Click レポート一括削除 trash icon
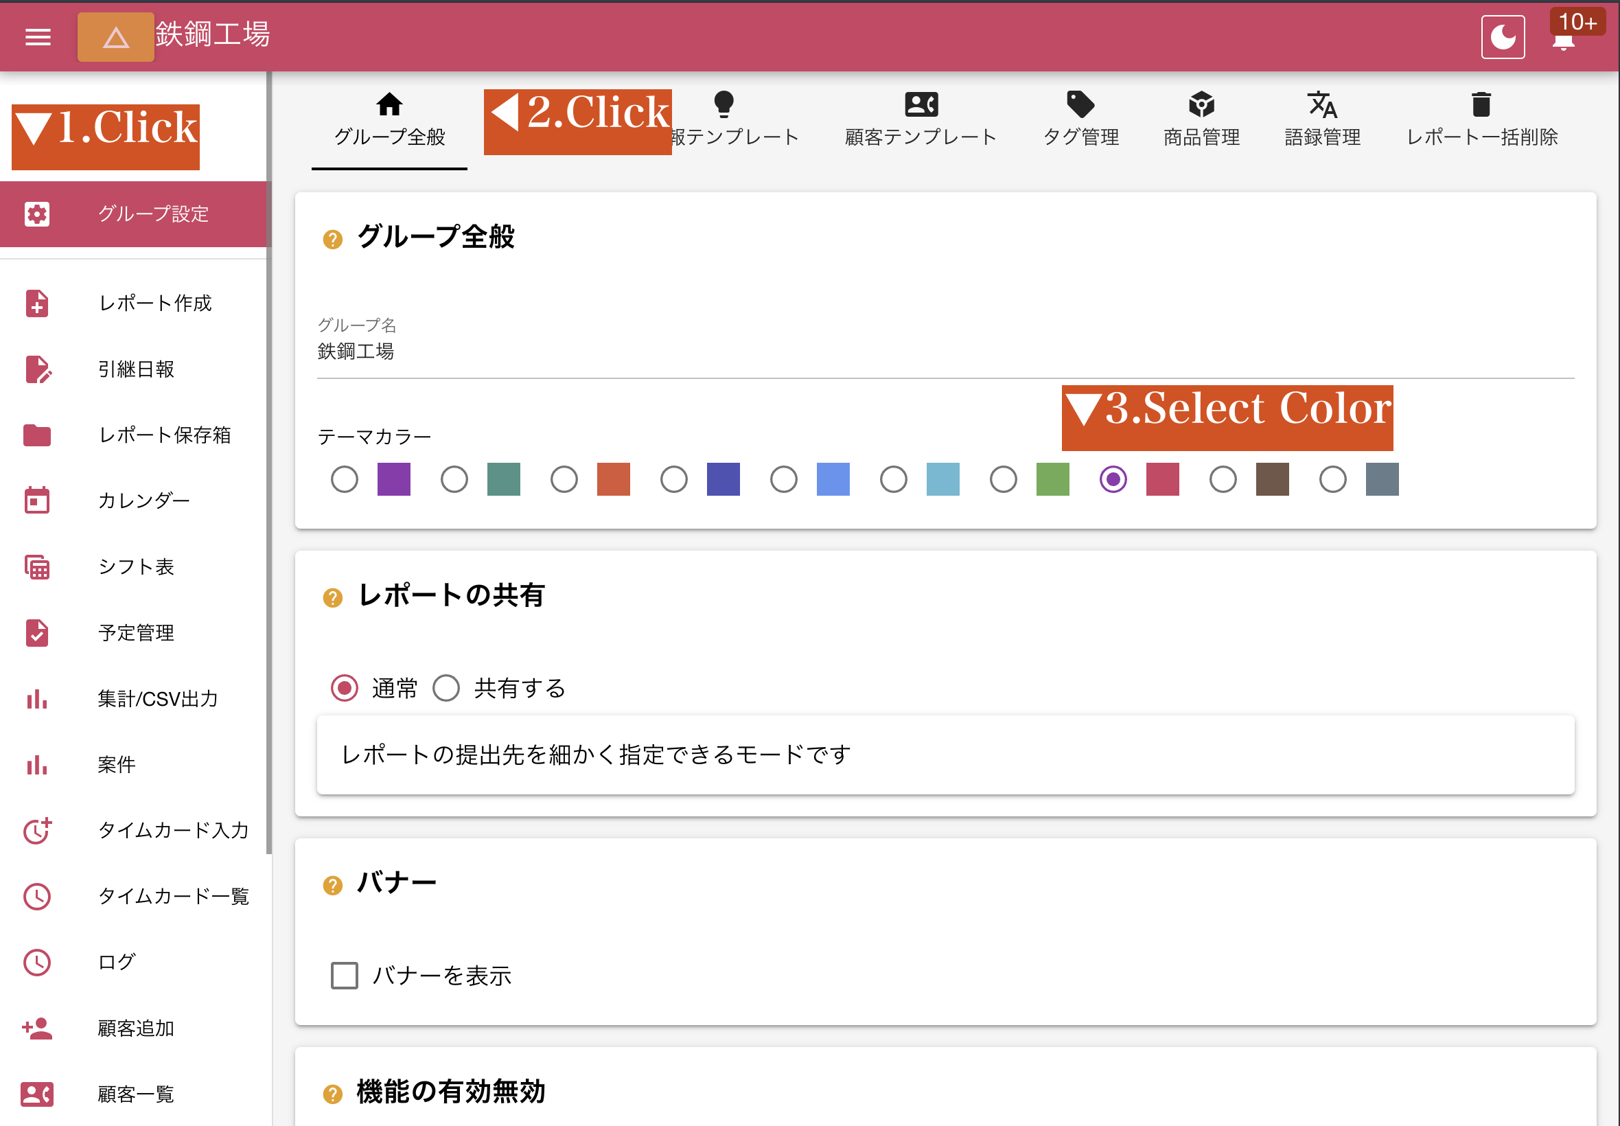This screenshot has height=1126, width=1620. [x=1481, y=104]
